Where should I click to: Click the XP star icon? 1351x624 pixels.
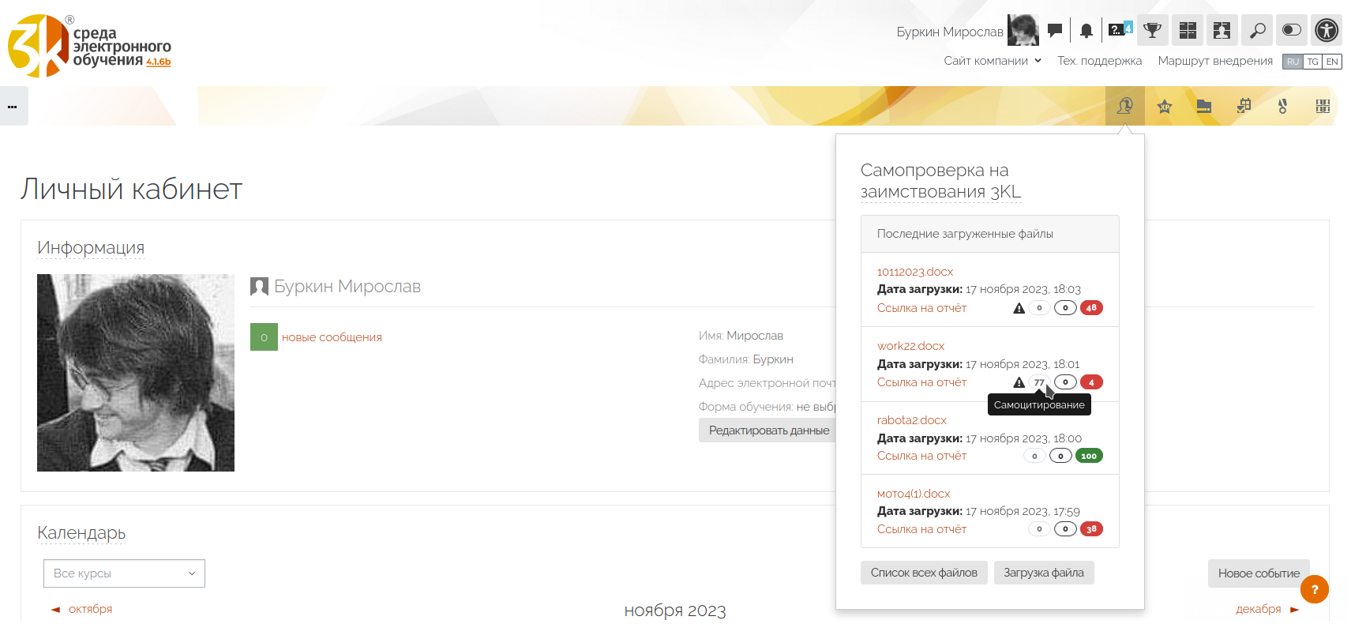(1165, 107)
